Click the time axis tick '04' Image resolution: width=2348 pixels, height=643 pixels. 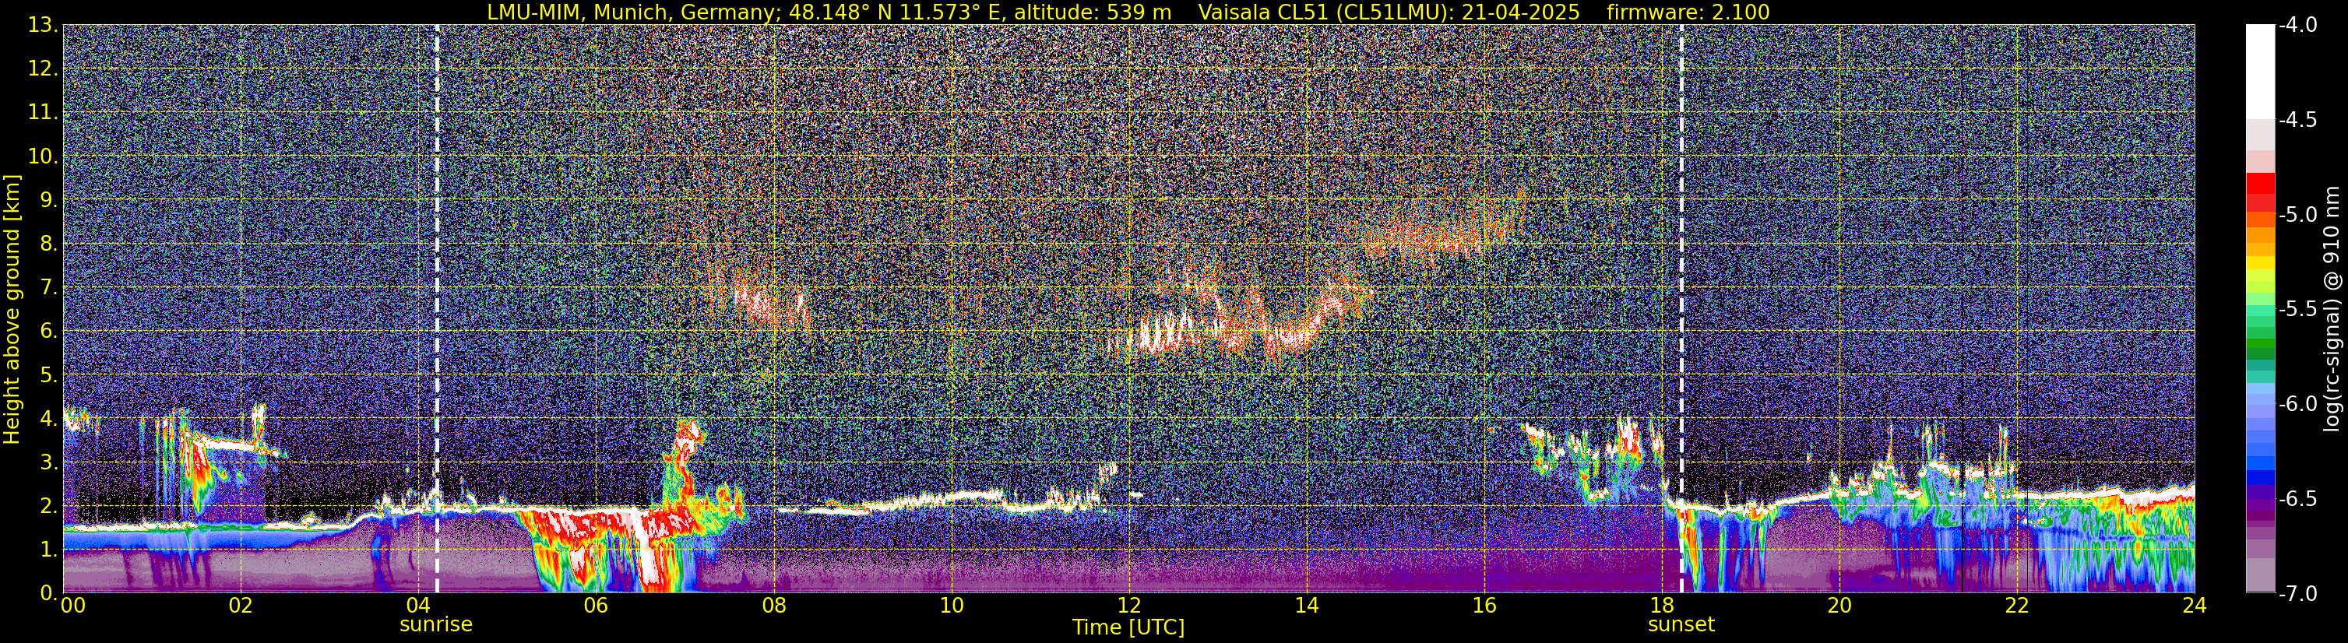[x=418, y=606]
